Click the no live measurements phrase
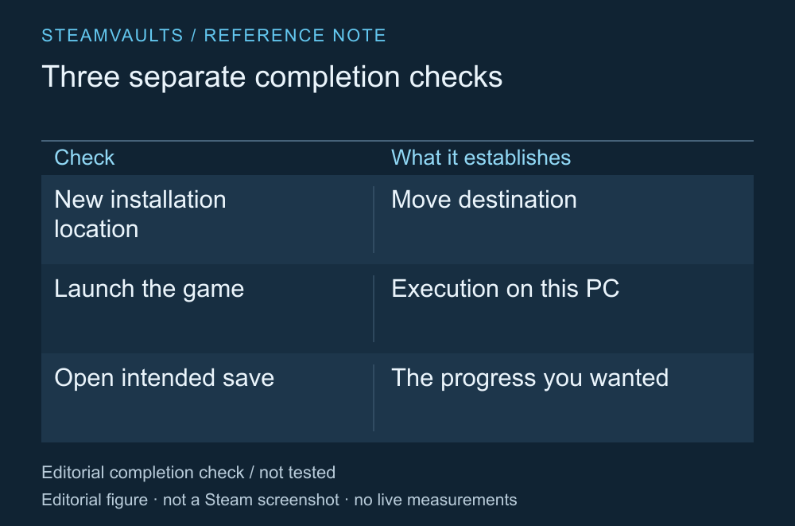795x526 pixels. [x=436, y=500]
